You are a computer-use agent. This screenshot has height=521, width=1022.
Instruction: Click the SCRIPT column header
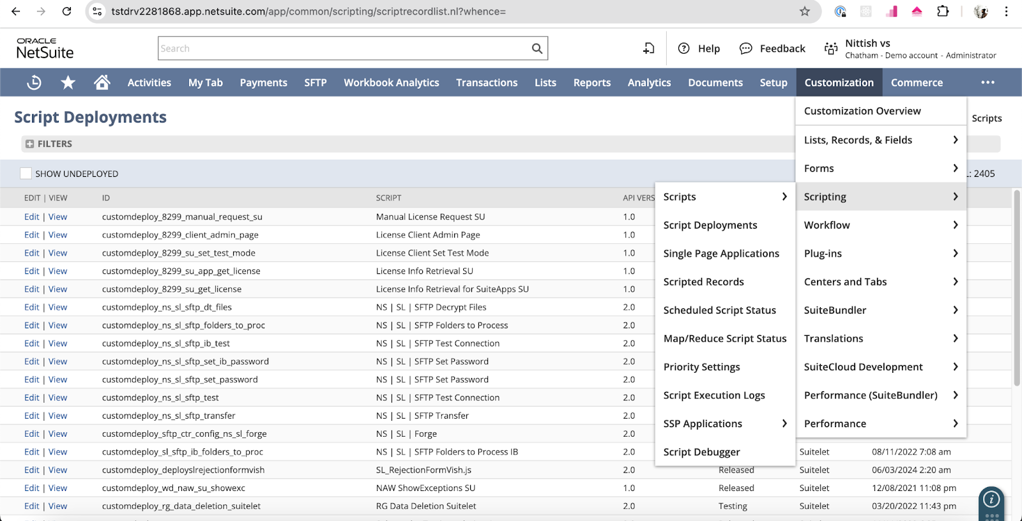coord(388,198)
